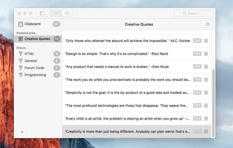Close the window with the first titlebar circle
This screenshot has width=233, height=148.
click(x=19, y=13)
